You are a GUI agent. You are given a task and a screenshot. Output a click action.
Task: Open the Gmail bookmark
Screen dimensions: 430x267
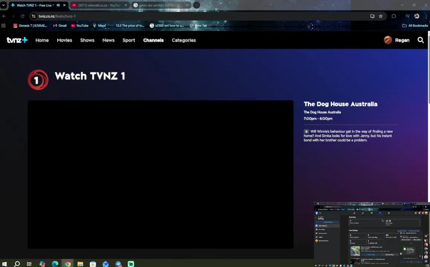[x=60, y=26]
